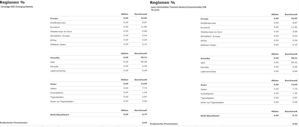Viewport: 299px width, 127px height.
Task: Click 'Asien ex-Tigerstaaten' in left panel
Action: [x=62, y=102]
